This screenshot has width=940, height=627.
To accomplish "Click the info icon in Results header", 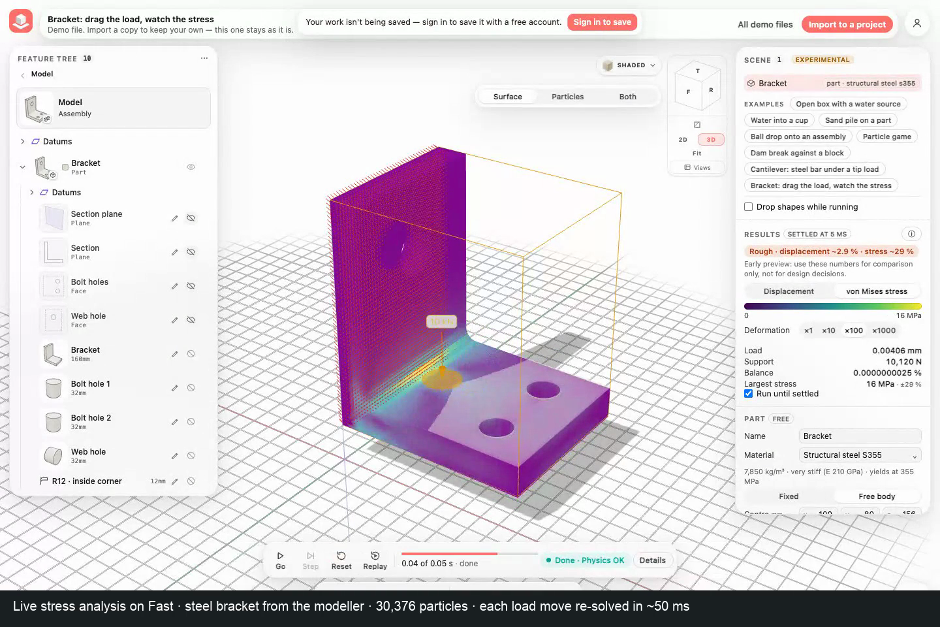I will coord(911,234).
